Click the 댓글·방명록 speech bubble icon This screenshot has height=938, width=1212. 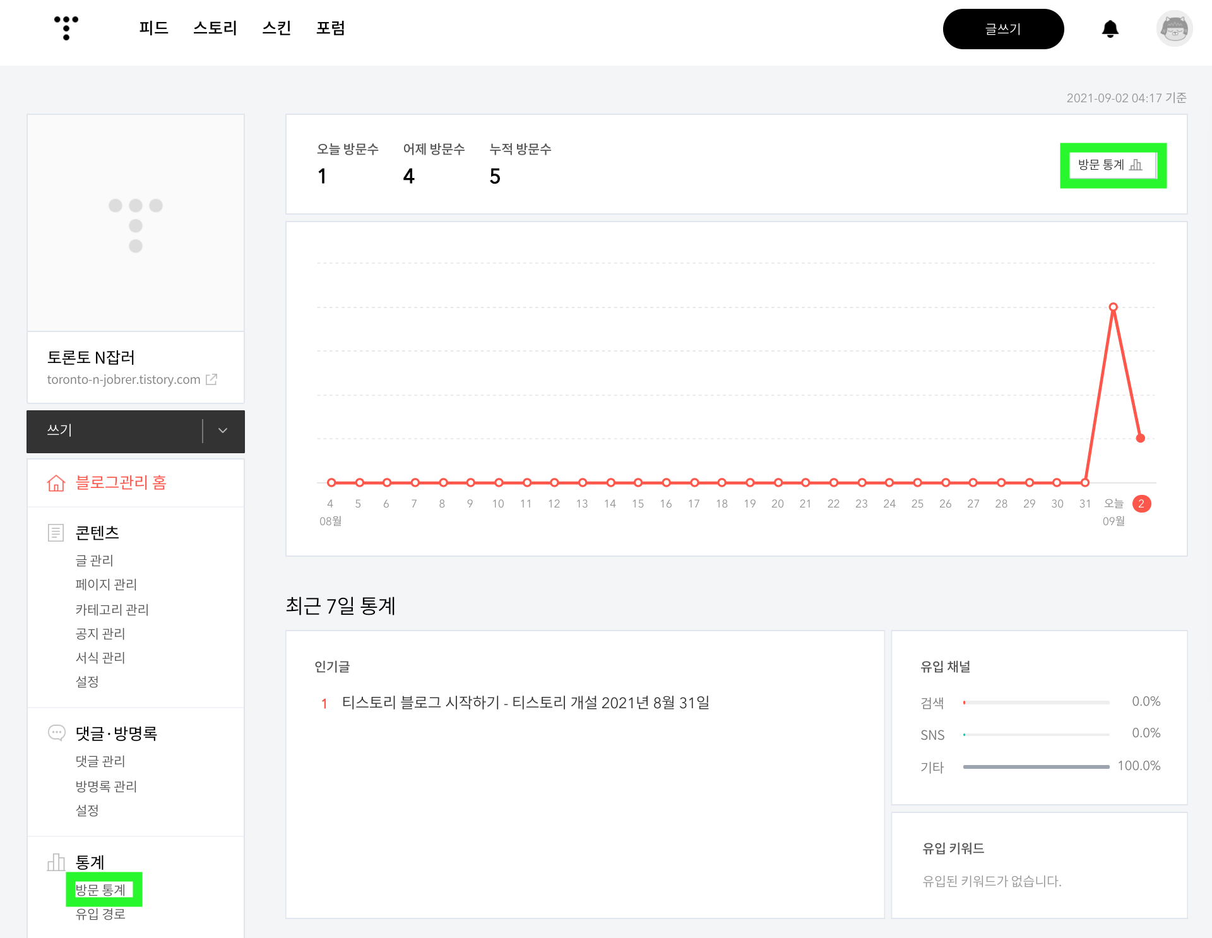click(x=56, y=733)
